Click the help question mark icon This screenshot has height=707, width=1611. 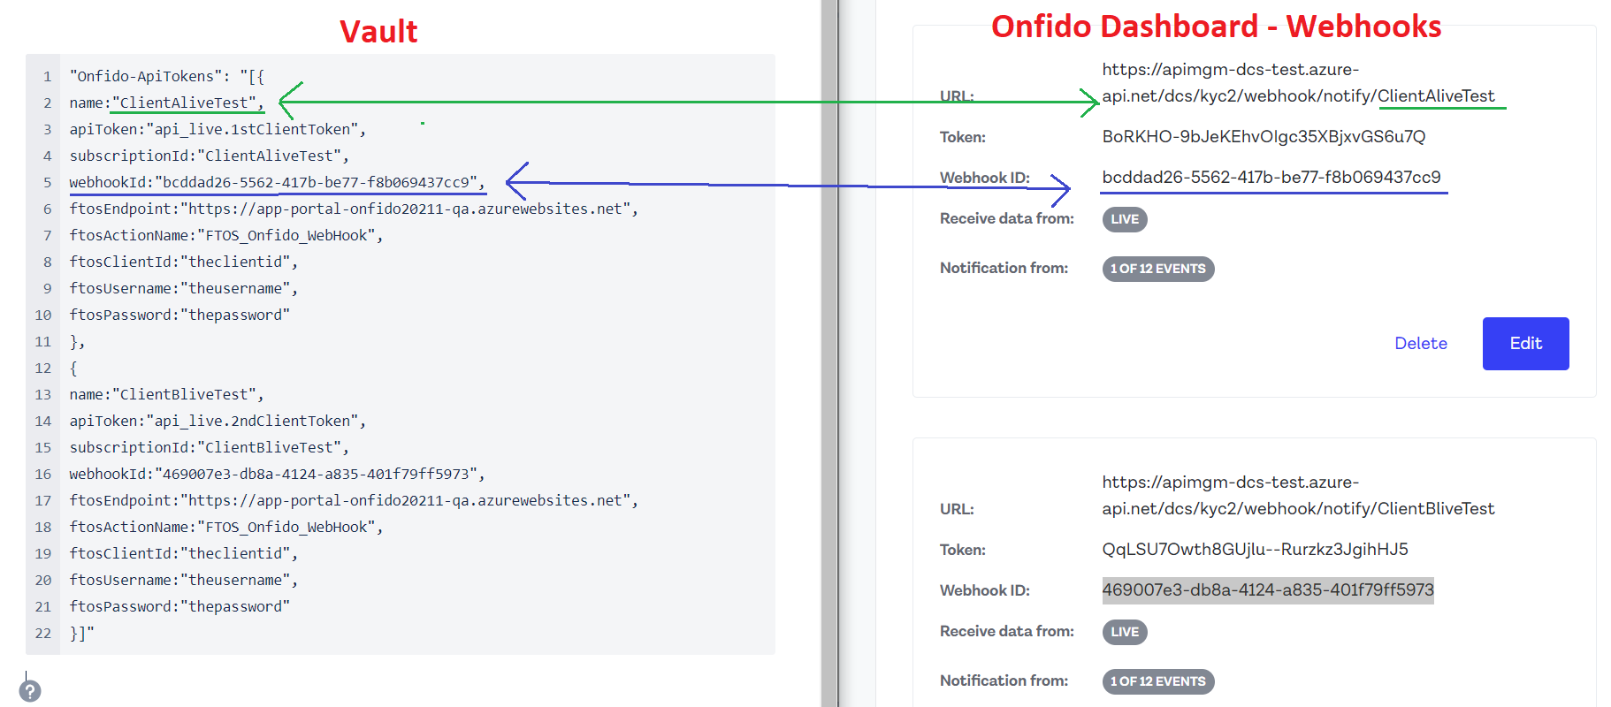[30, 690]
